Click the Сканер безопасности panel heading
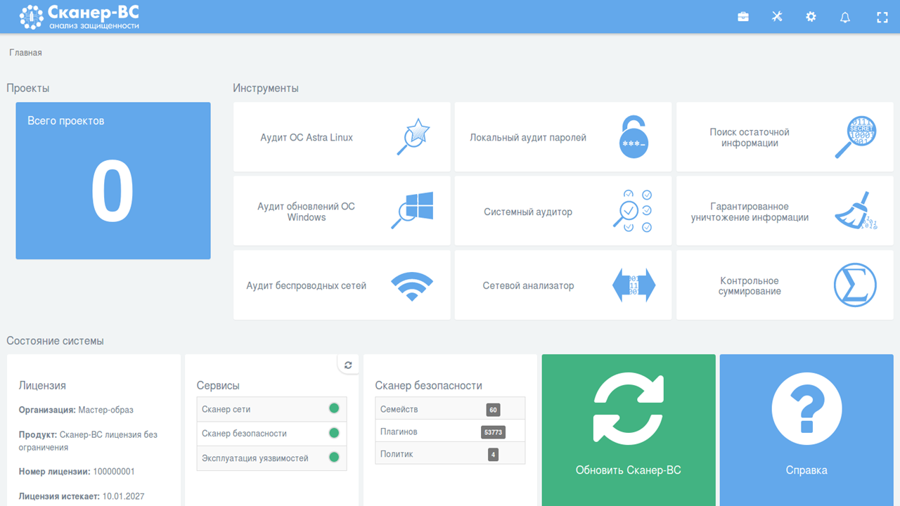900x506 pixels. tap(429, 385)
